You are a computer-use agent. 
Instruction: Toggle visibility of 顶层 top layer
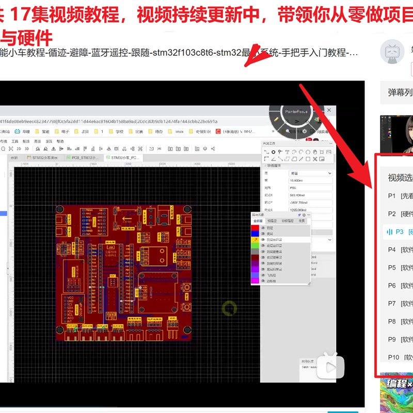263,228
